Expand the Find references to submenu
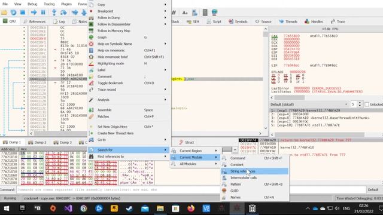383x215 pixels. (x=129, y=156)
